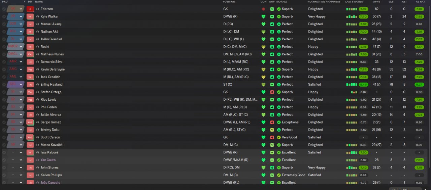431x190 pixels.
Task: Click Ederson's red Inj injury badge
Action: [30, 9]
